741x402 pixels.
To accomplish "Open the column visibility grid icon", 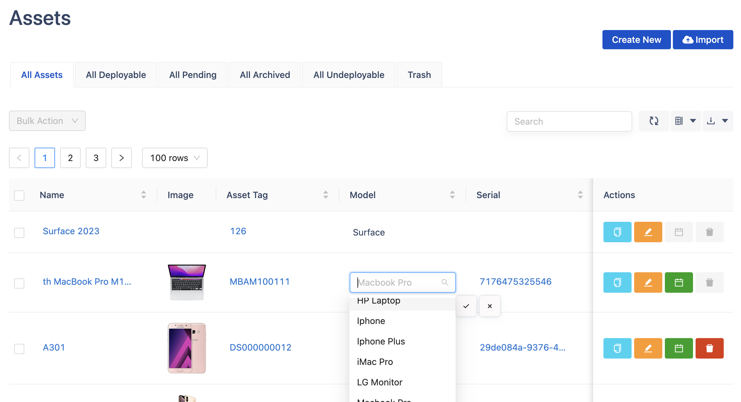I will tap(679, 121).
